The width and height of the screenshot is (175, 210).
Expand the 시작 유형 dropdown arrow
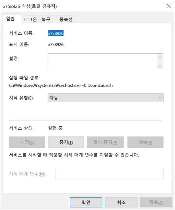(x=160, y=98)
